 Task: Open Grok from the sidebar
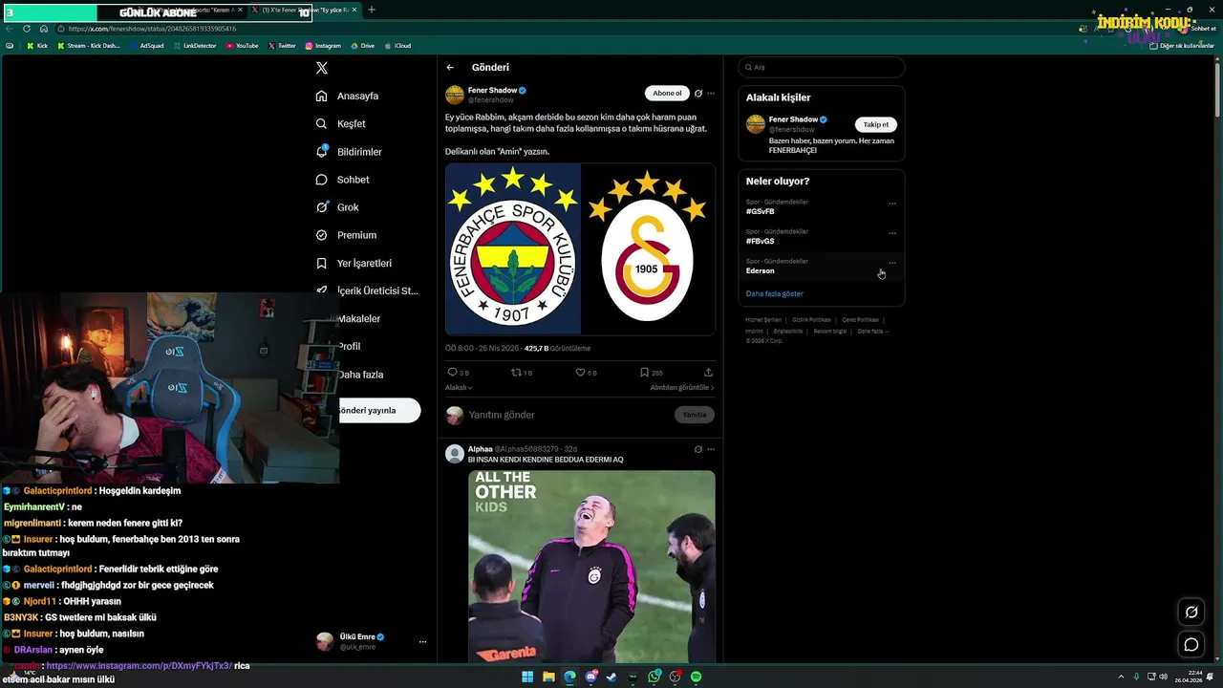(337, 207)
